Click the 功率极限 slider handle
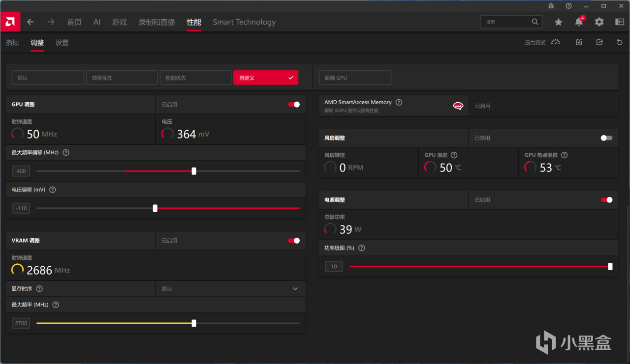This screenshot has width=630, height=364. (x=610, y=266)
